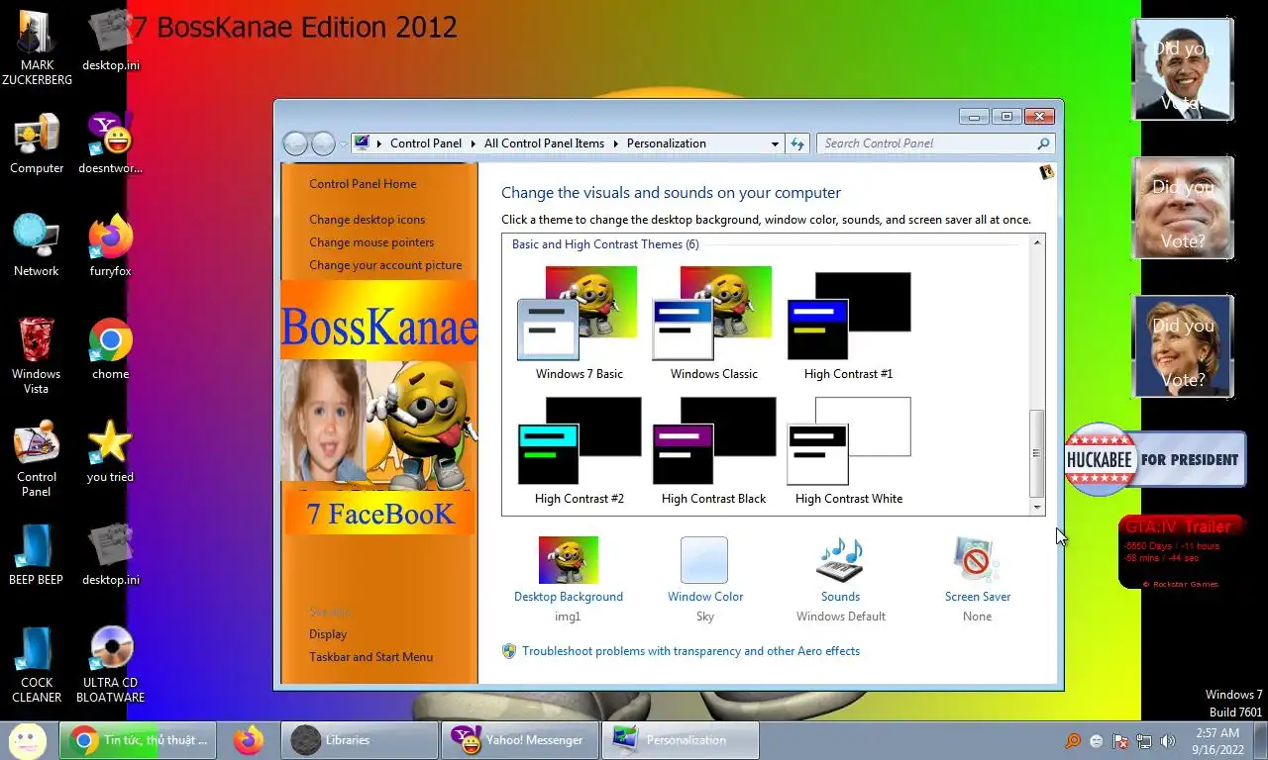The height and width of the screenshot is (760, 1268).
Task: Open Change your account picture link
Action: pyautogui.click(x=385, y=265)
